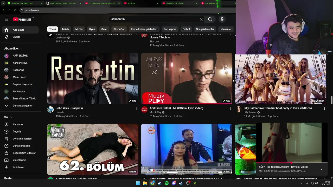Open Windows Start menu

(138, 183)
